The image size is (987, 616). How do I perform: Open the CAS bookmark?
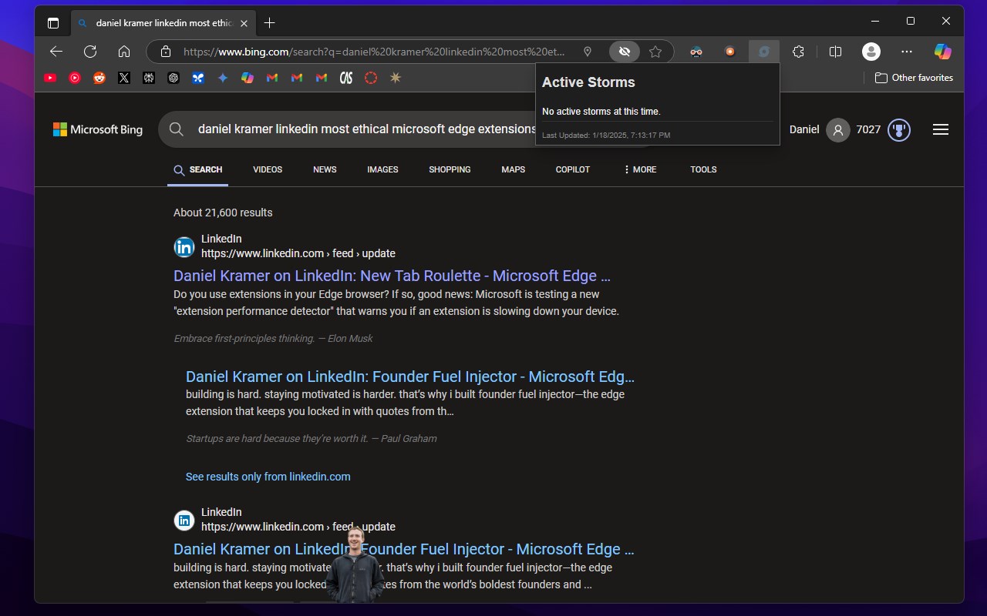tap(346, 78)
